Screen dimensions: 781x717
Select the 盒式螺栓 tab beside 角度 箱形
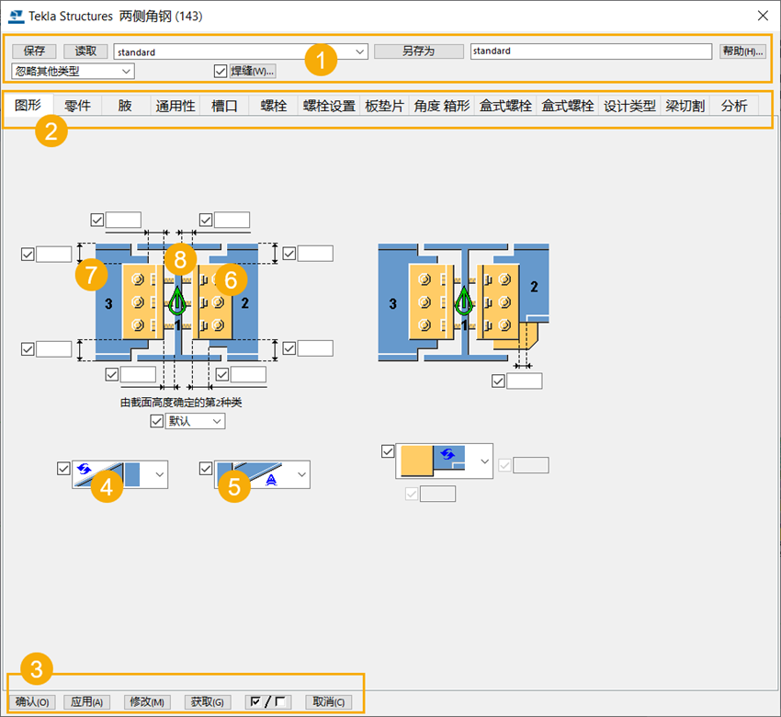[505, 106]
